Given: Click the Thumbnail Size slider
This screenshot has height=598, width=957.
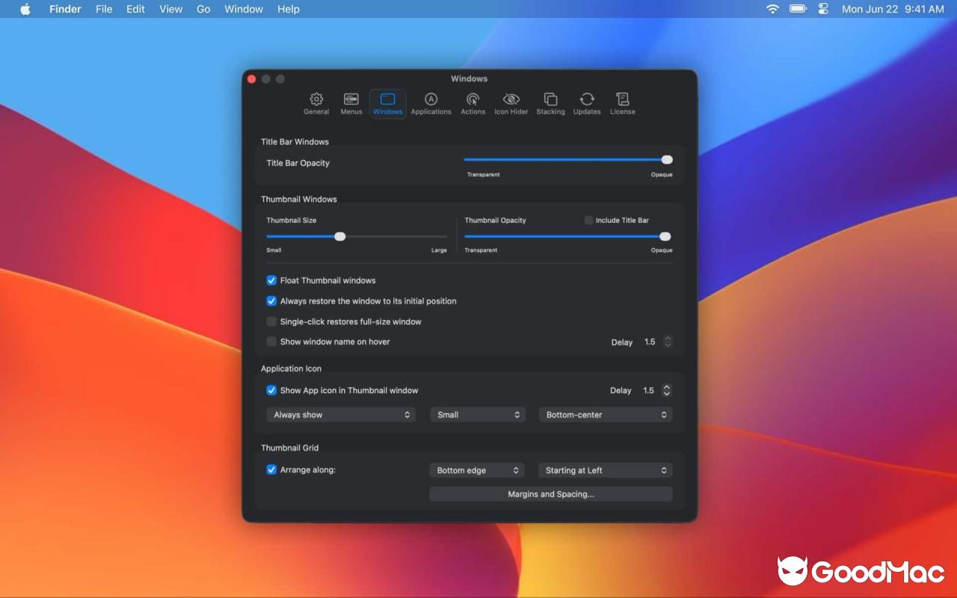Looking at the screenshot, I should coord(357,236).
